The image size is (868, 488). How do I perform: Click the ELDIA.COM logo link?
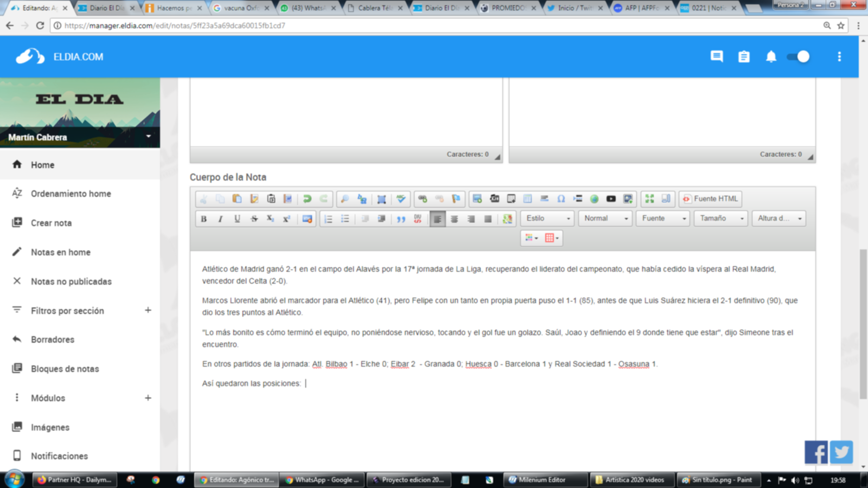coord(60,56)
